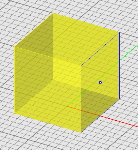Click the yellow top face of the cube
Viewport: 138px width, 150px height.
click(x=67, y=39)
